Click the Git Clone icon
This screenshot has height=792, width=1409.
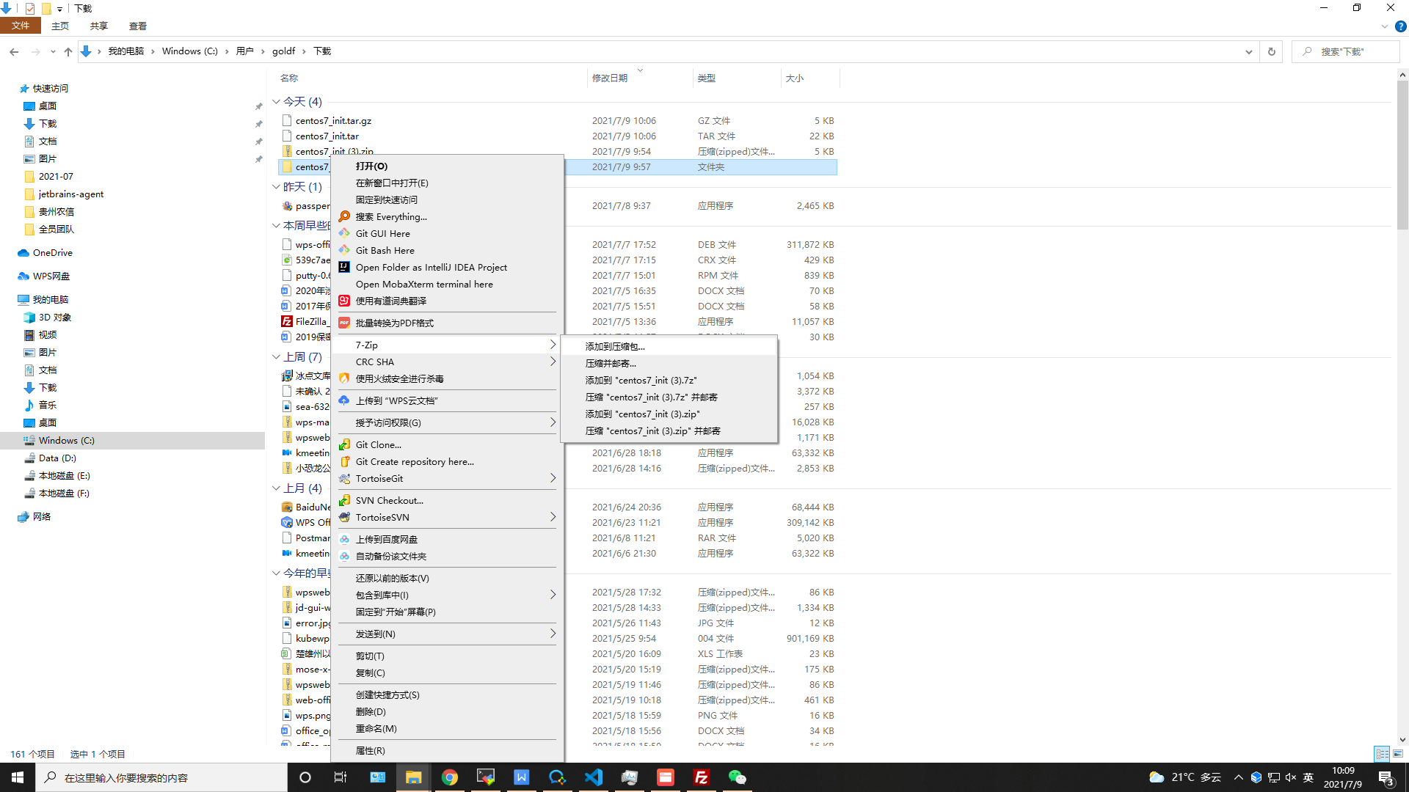point(344,444)
